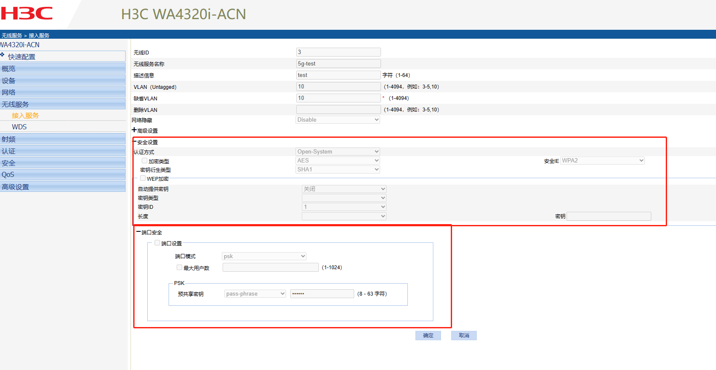Toggle the WEP加密 checkbox
The height and width of the screenshot is (370, 716).
pos(143,178)
